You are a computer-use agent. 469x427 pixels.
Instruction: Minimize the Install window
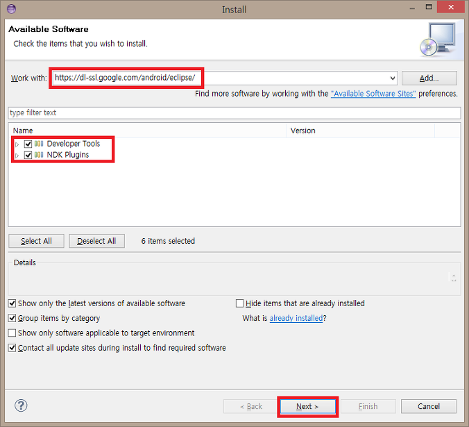coord(412,8)
